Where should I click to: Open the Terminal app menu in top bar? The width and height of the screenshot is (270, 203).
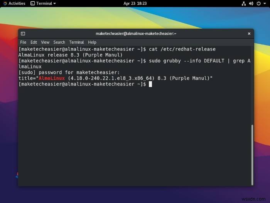pyautogui.click(x=43, y=3)
